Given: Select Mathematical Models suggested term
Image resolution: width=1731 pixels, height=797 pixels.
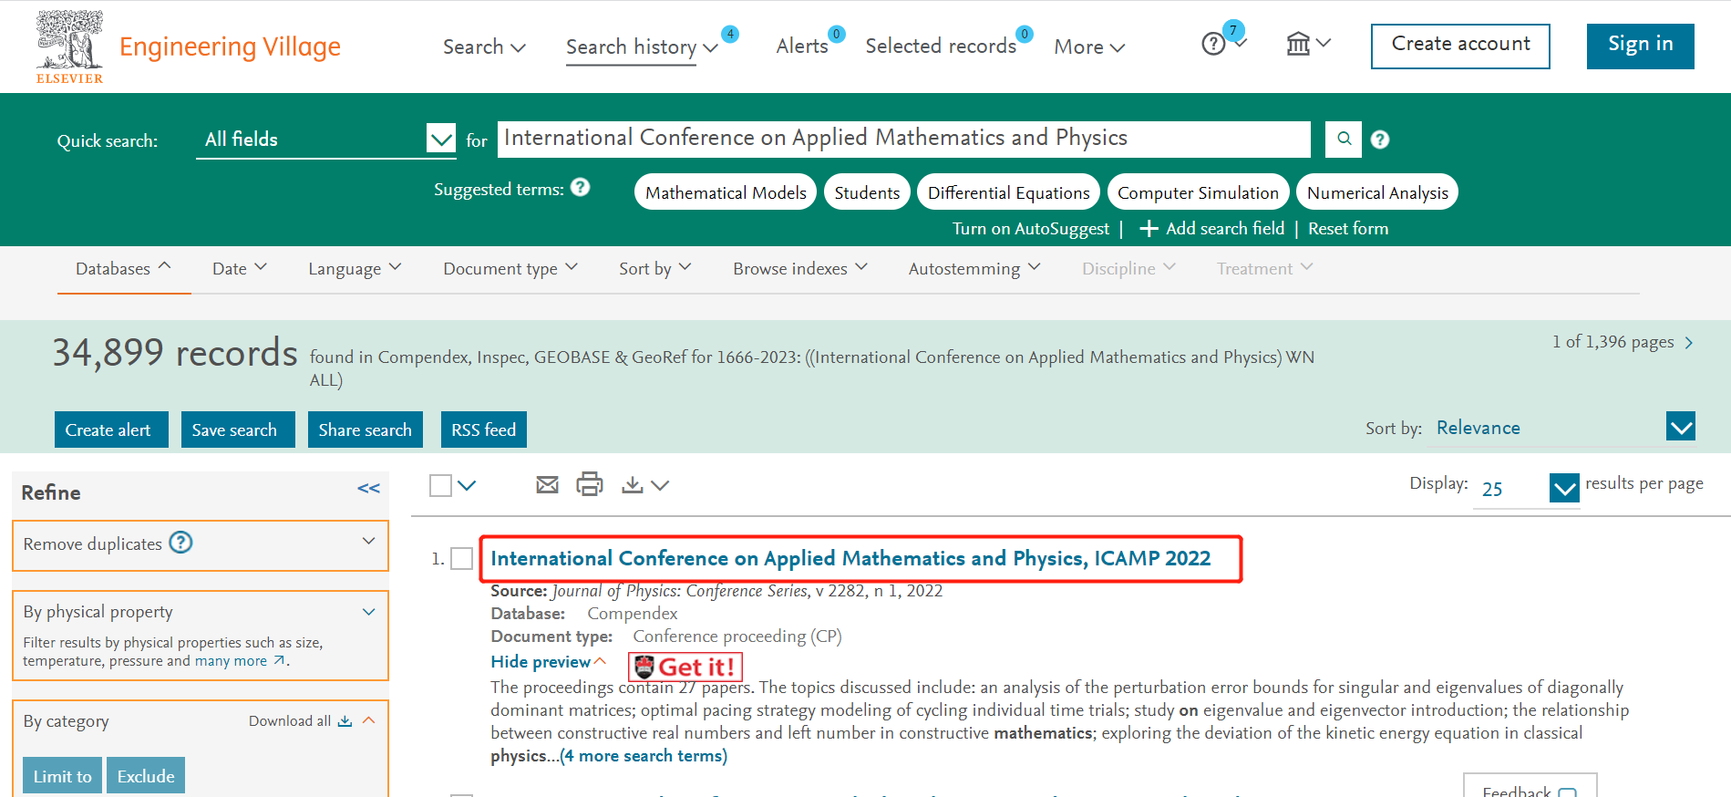Looking at the screenshot, I should click(726, 192).
